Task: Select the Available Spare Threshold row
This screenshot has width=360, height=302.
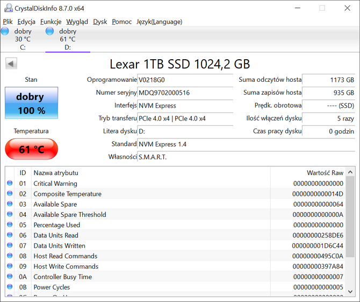Action: [x=175, y=214]
